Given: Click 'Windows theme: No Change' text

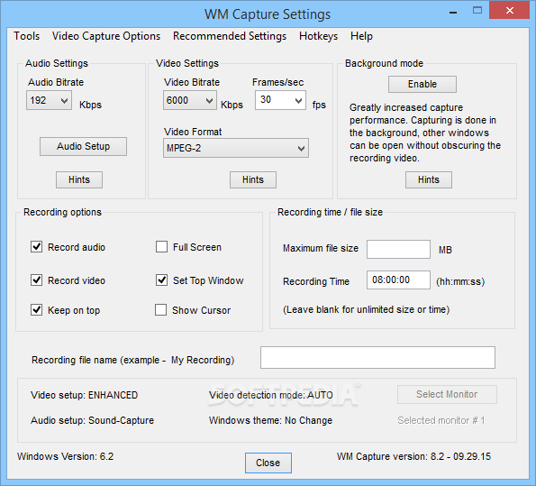Looking at the screenshot, I should (x=270, y=420).
